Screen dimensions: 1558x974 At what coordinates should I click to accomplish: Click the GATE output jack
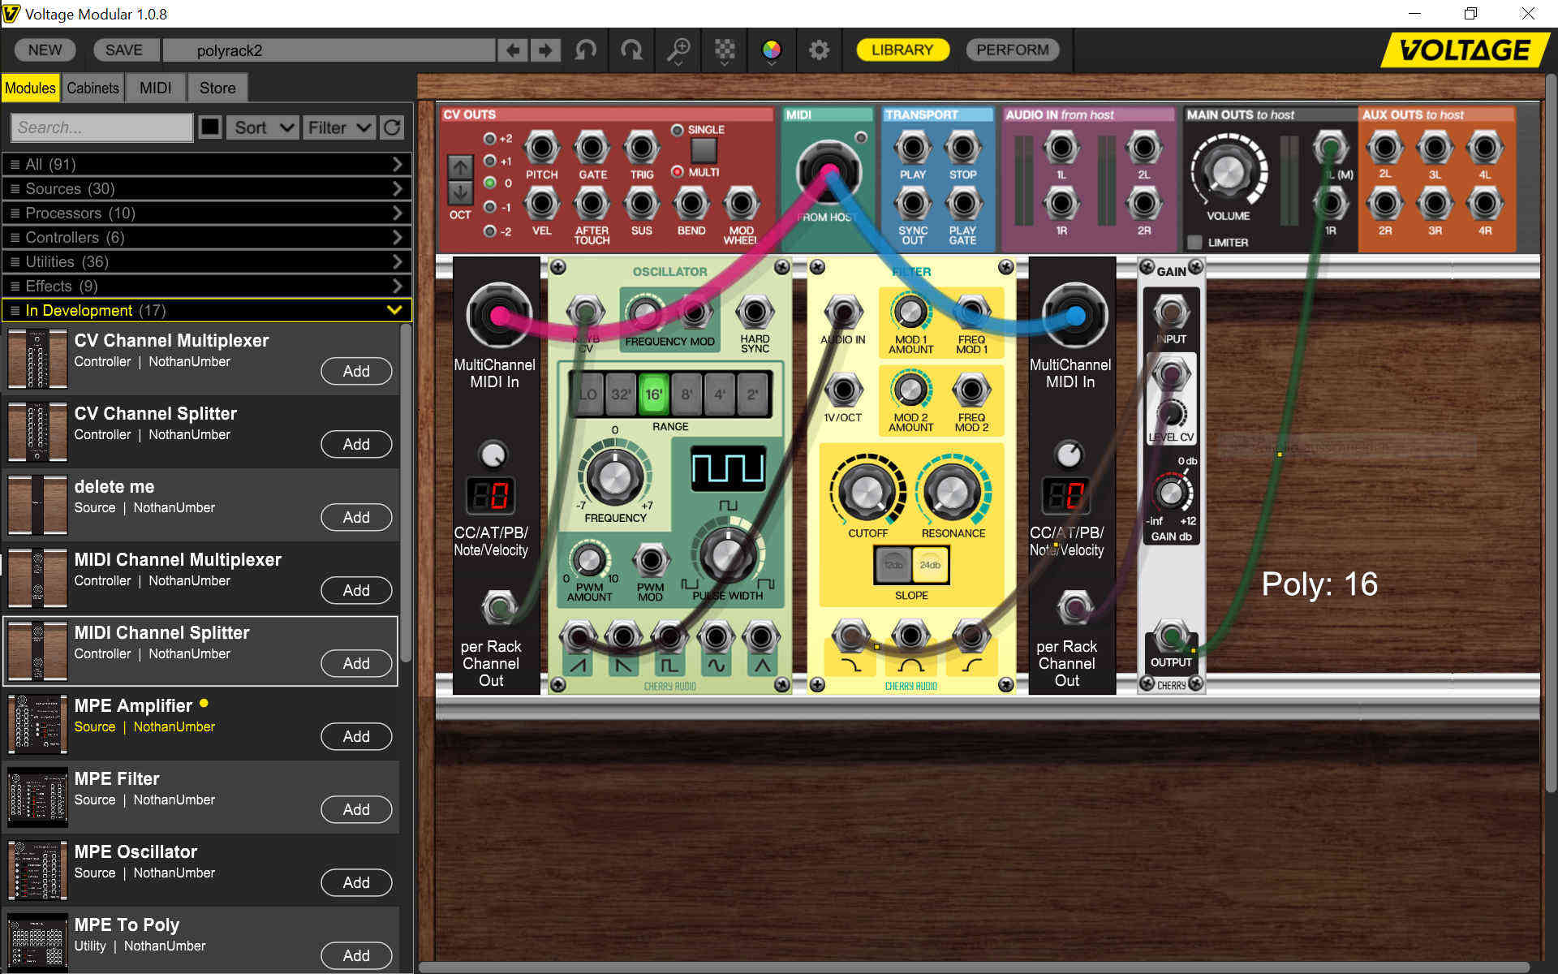click(592, 149)
